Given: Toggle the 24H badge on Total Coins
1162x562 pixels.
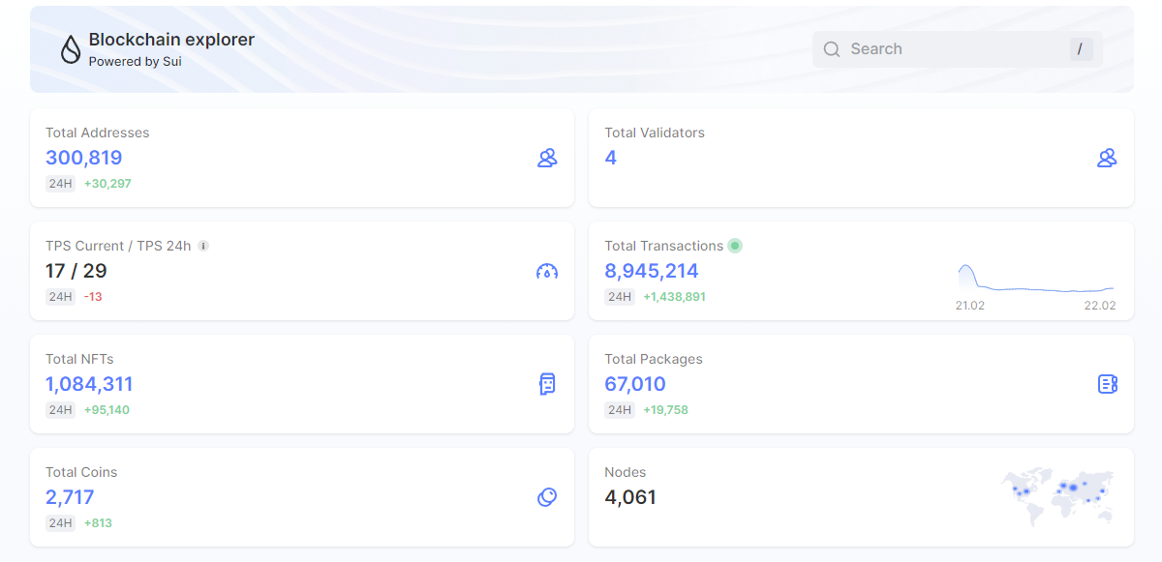Looking at the screenshot, I should click(60, 522).
